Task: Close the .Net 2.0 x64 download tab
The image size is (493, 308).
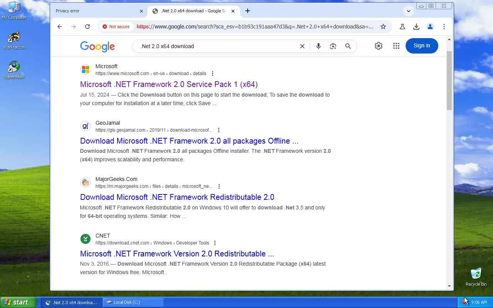Action: 233,11
